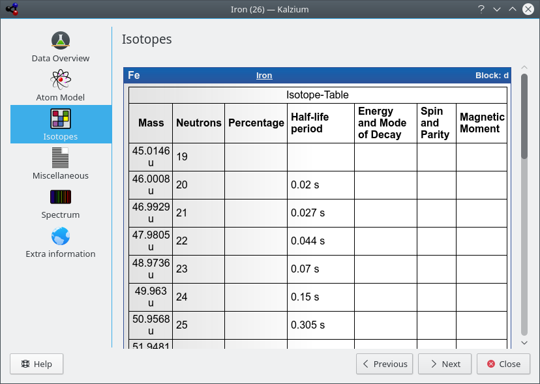Open the Data Overview flask icon
The height and width of the screenshot is (384, 540).
click(61, 40)
